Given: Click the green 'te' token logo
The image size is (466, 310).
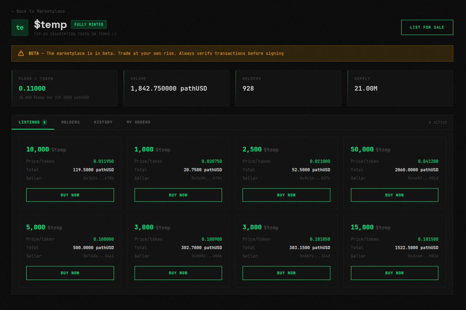Looking at the screenshot, I should [x=20, y=28].
